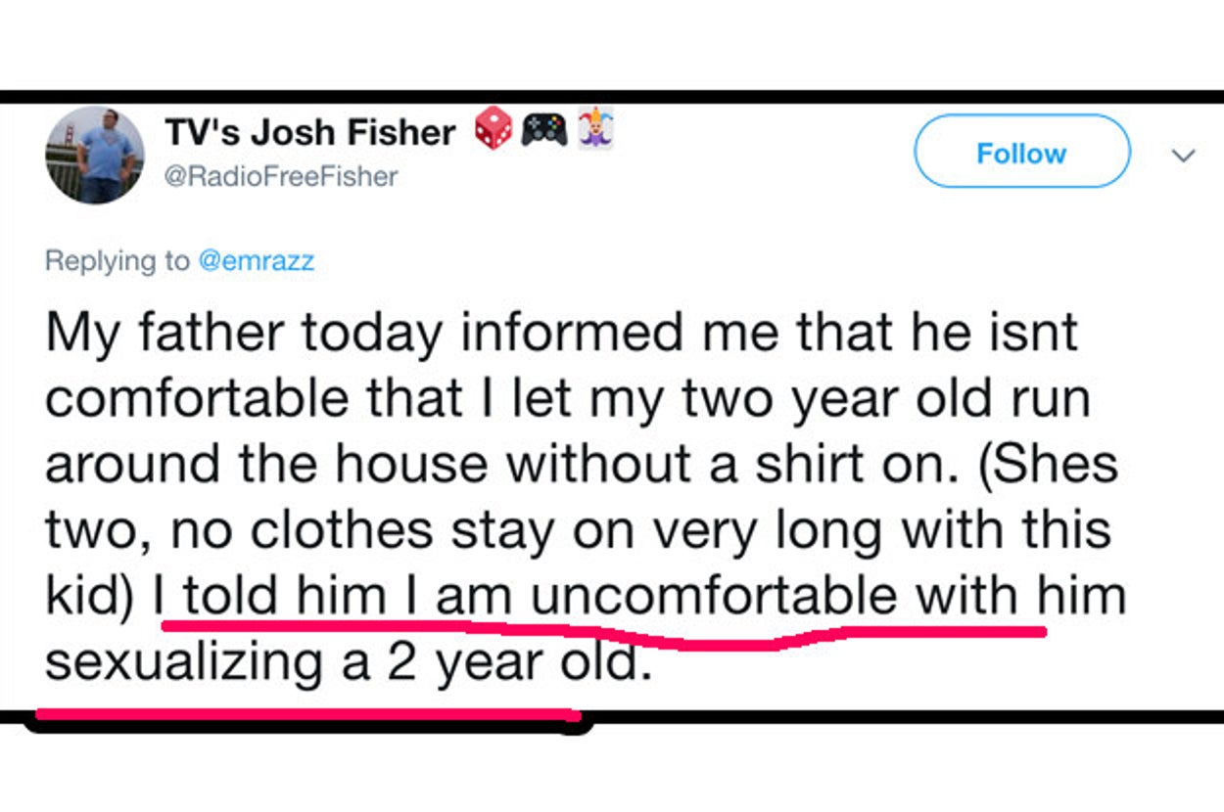Click the jester emoji beside the name

595,130
